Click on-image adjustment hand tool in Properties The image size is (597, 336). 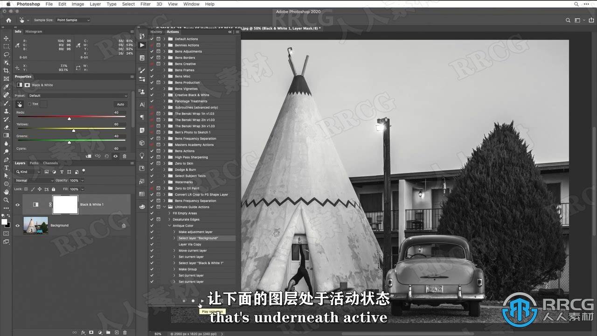(x=20, y=104)
